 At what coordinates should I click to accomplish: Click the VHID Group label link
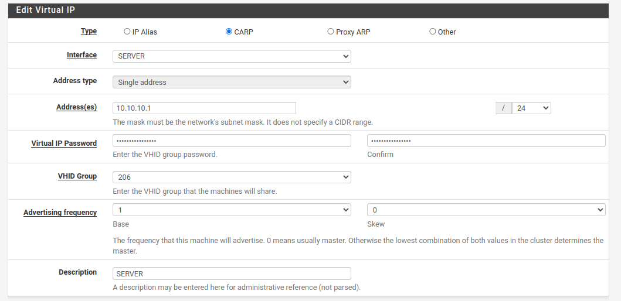click(77, 176)
